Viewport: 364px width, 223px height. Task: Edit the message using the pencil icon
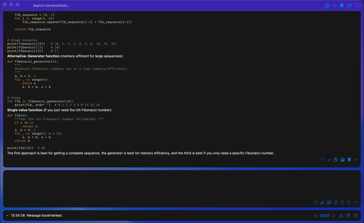click(x=329, y=160)
